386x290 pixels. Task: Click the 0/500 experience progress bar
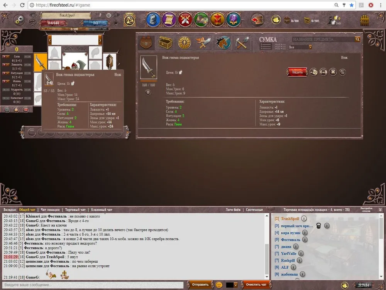74,29
